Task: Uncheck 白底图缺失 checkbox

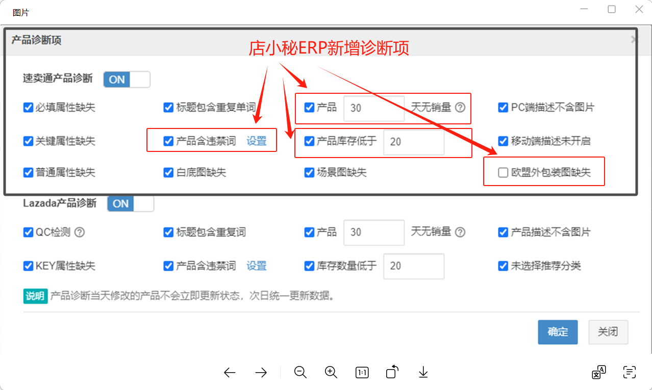Action: point(168,173)
